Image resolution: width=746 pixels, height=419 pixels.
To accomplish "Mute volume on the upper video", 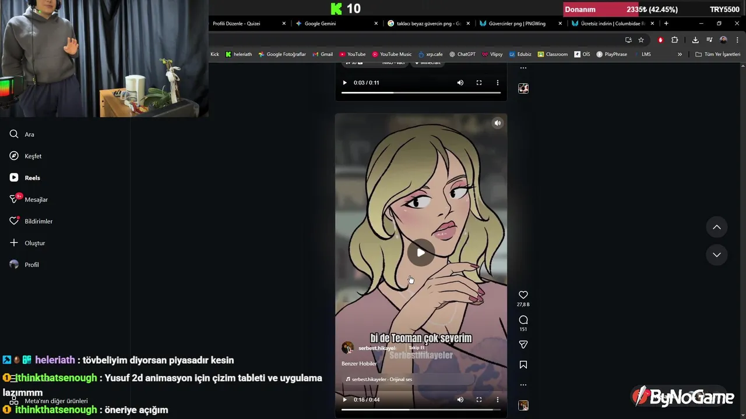I will (x=460, y=83).
